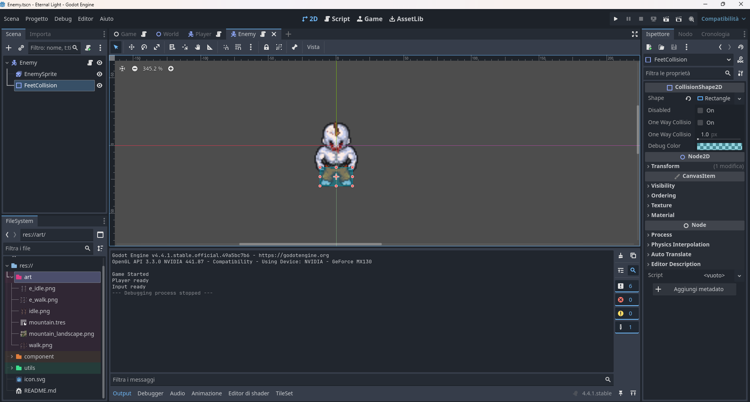Run a specific scene
This screenshot has width=750, height=402.
pyautogui.click(x=679, y=19)
